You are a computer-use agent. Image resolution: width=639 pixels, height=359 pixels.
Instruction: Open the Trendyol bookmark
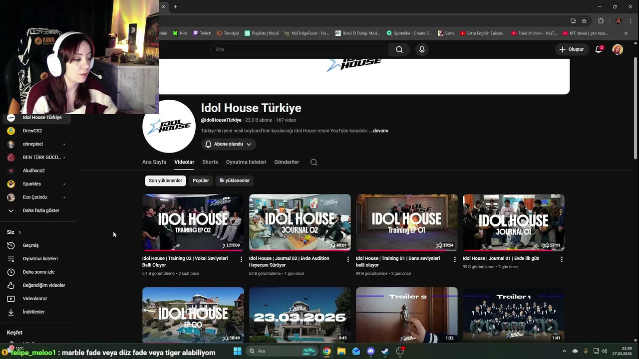[x=228, y=33]
